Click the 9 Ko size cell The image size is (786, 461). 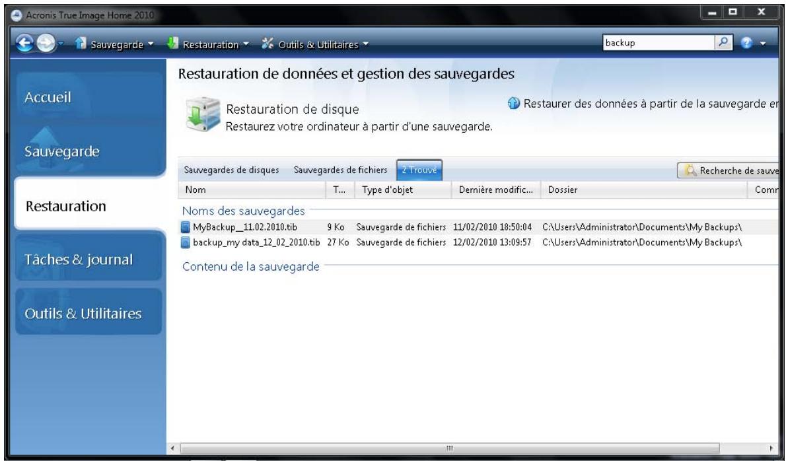(x=336, y=227)
